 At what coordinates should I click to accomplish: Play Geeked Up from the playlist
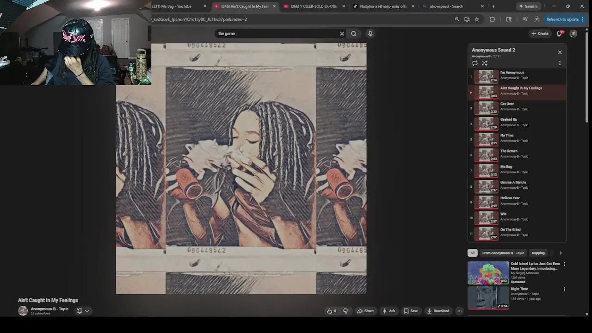(x=517, y=123)
